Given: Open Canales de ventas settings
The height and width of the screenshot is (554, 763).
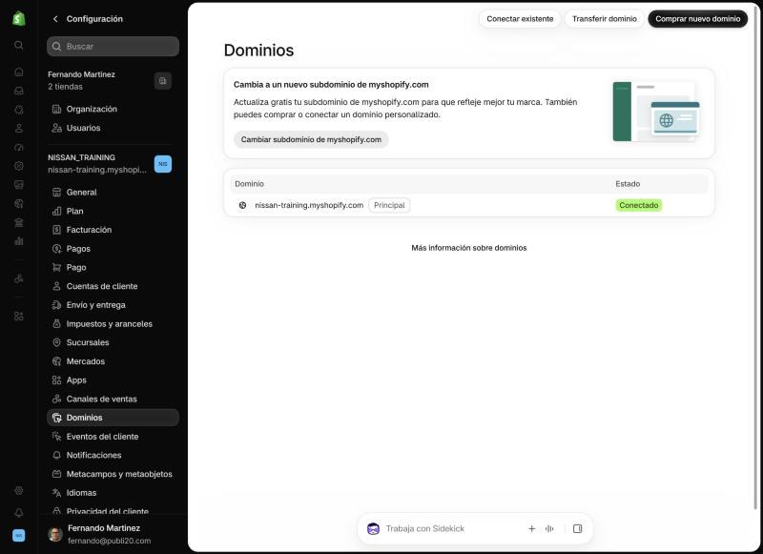Looking at the screenshot, I should [113, 399].
